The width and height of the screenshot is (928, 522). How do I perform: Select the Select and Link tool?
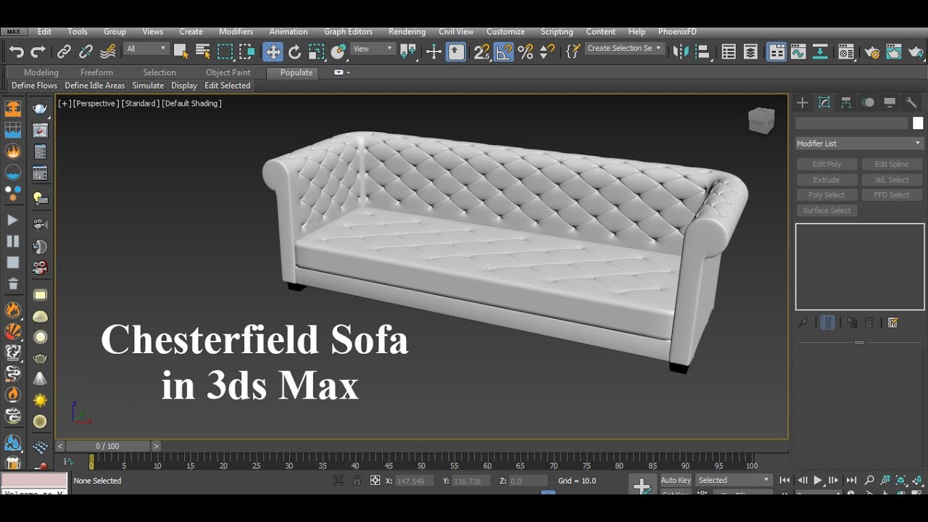click(x=65, y=51)
